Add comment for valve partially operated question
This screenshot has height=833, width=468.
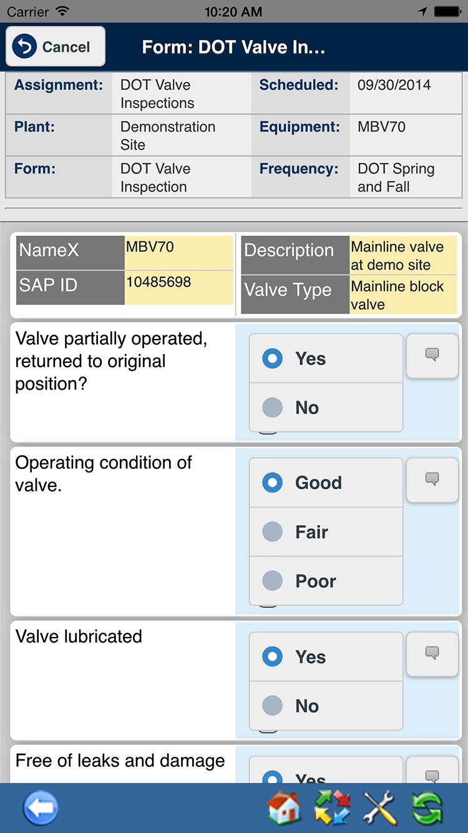click(432, 355)
